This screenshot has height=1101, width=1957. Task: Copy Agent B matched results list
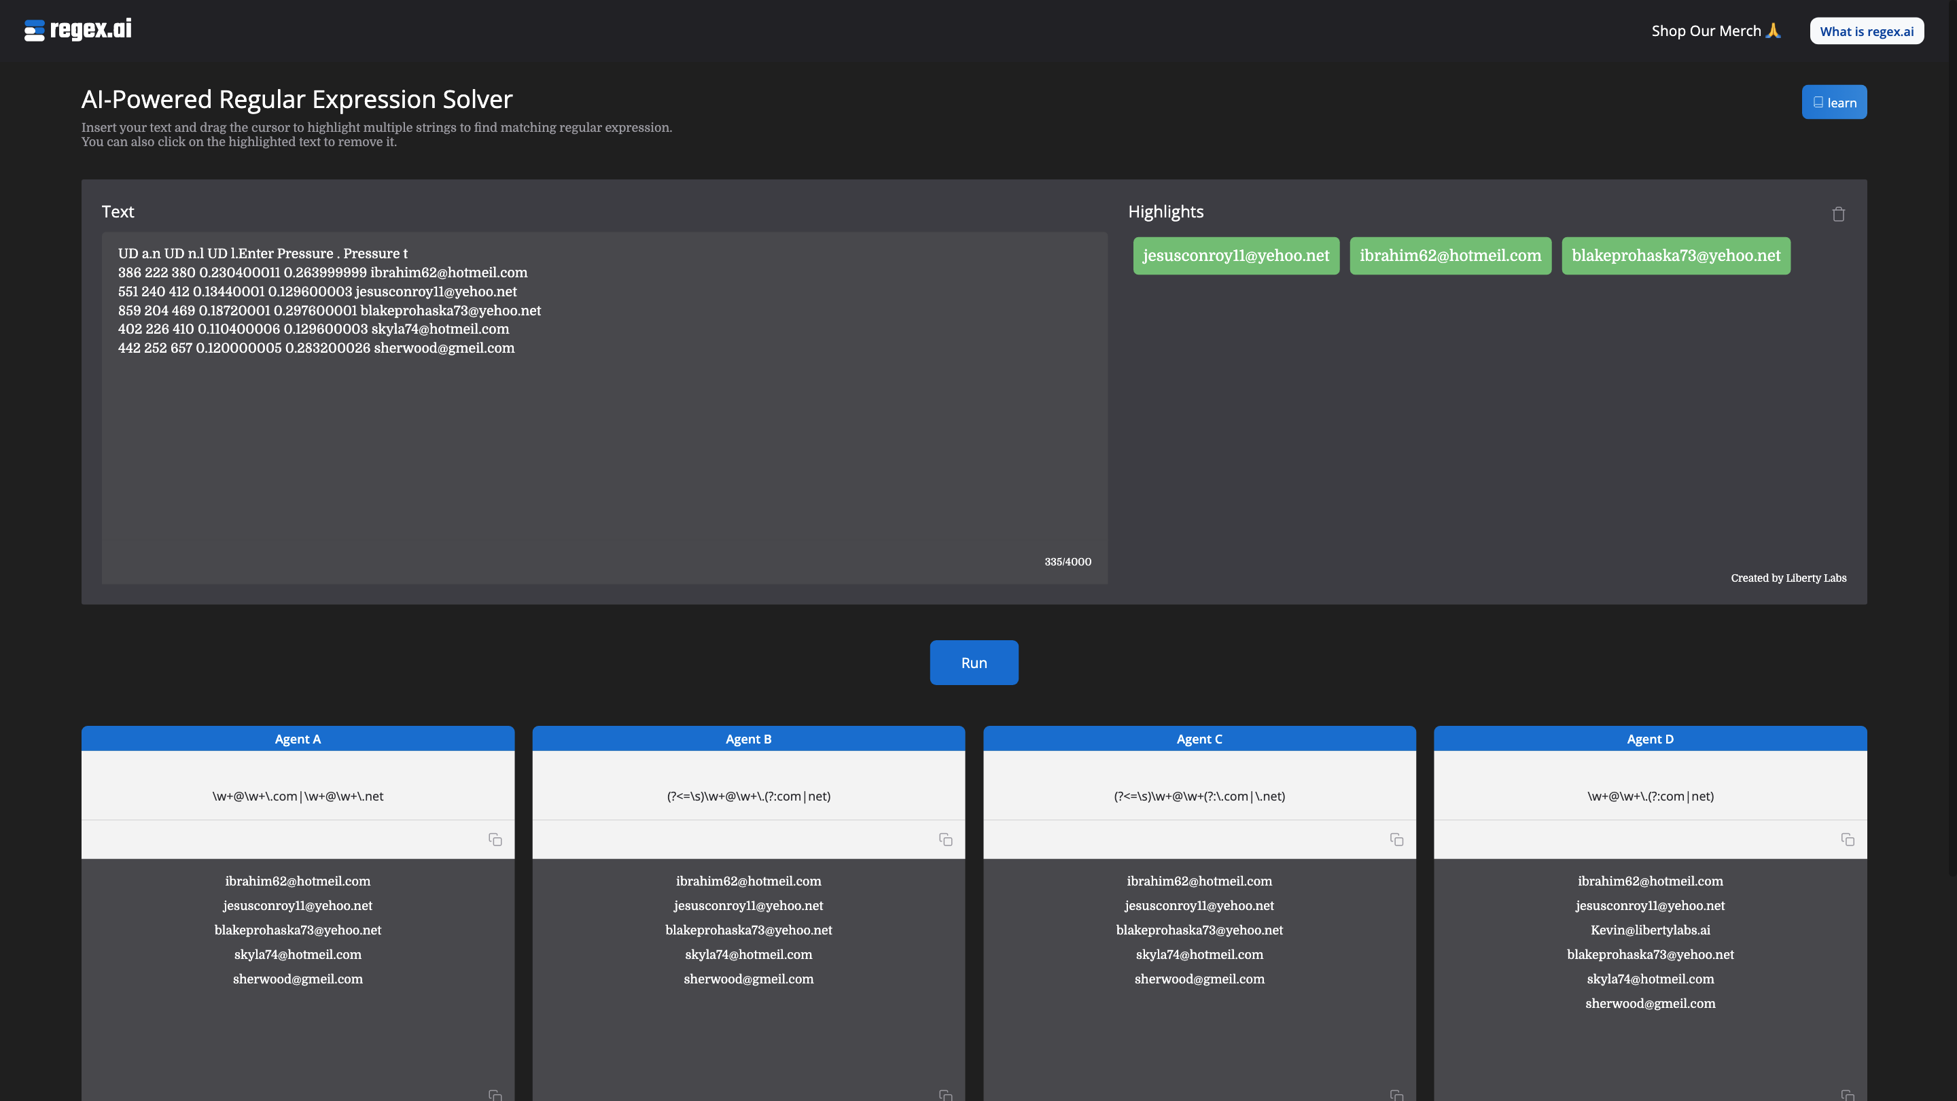coord(945,1094)
